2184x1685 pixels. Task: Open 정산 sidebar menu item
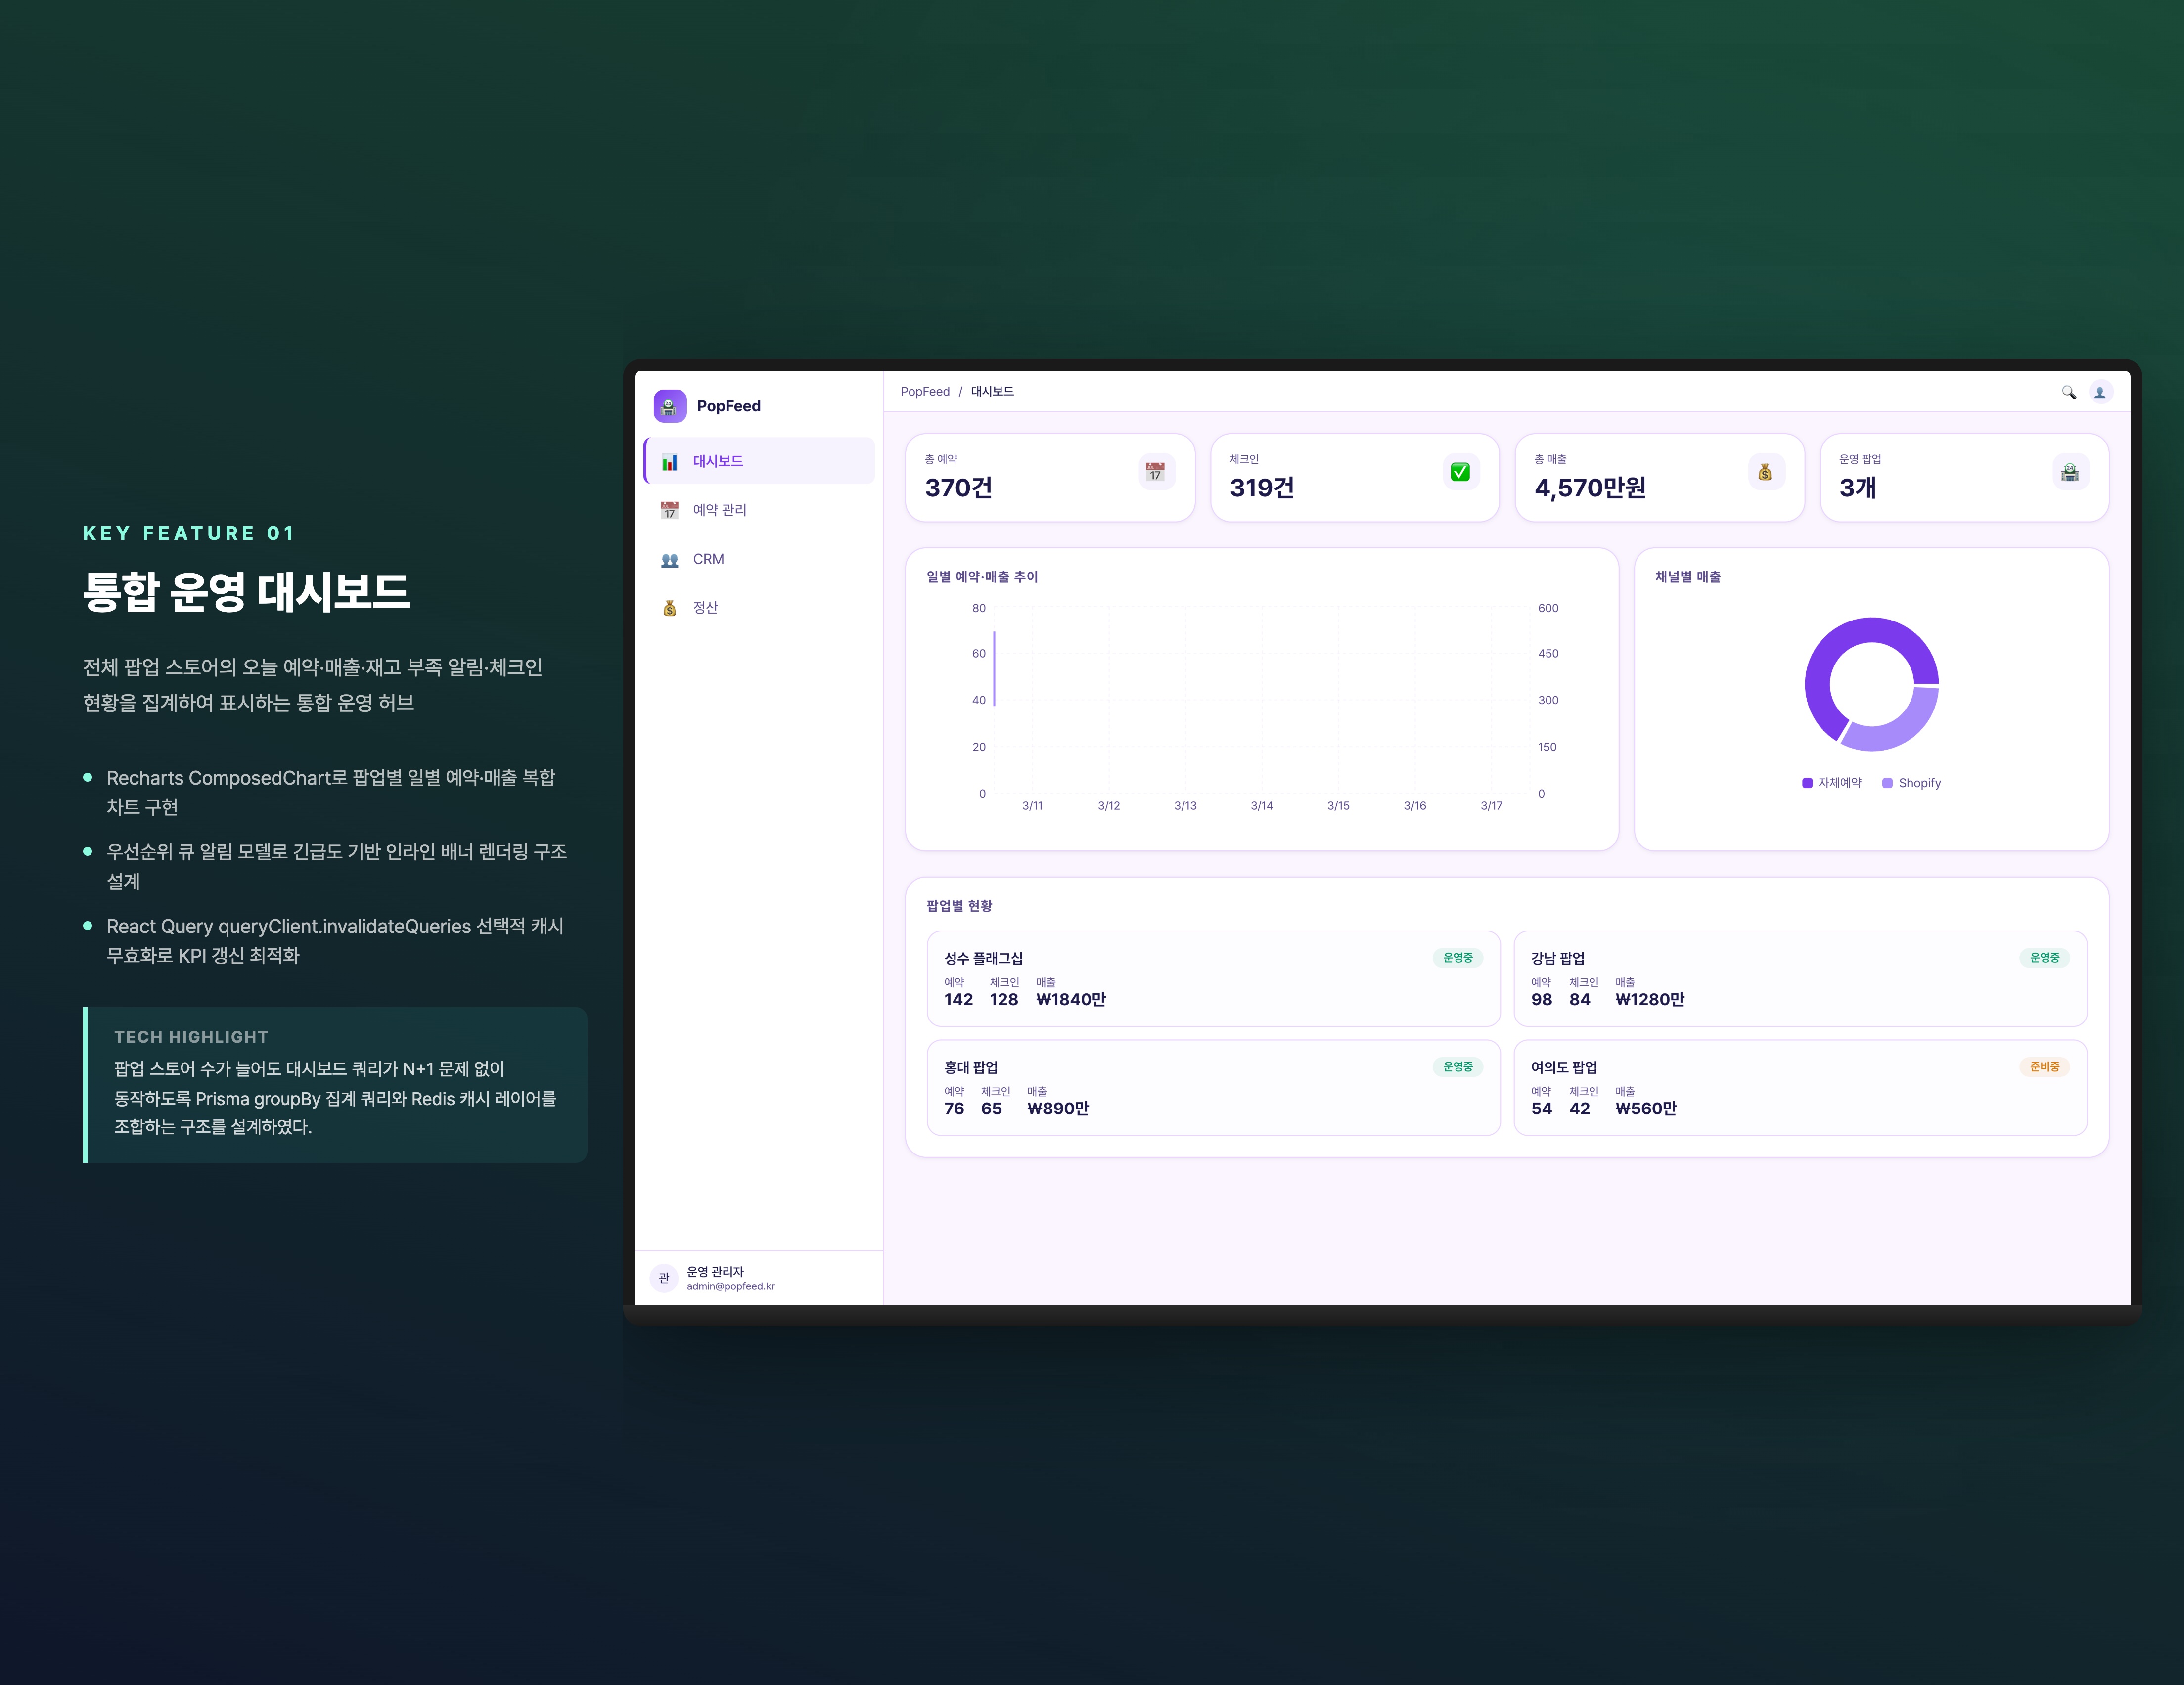705,608
